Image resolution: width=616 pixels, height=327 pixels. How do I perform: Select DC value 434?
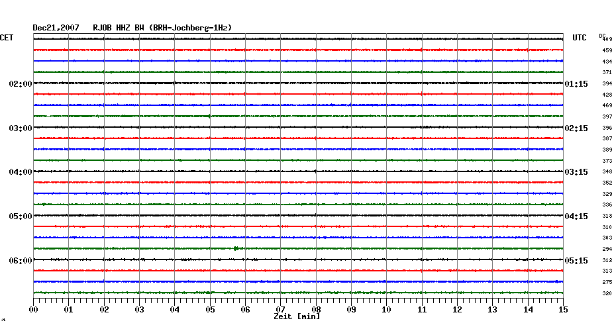pos(607,62)
